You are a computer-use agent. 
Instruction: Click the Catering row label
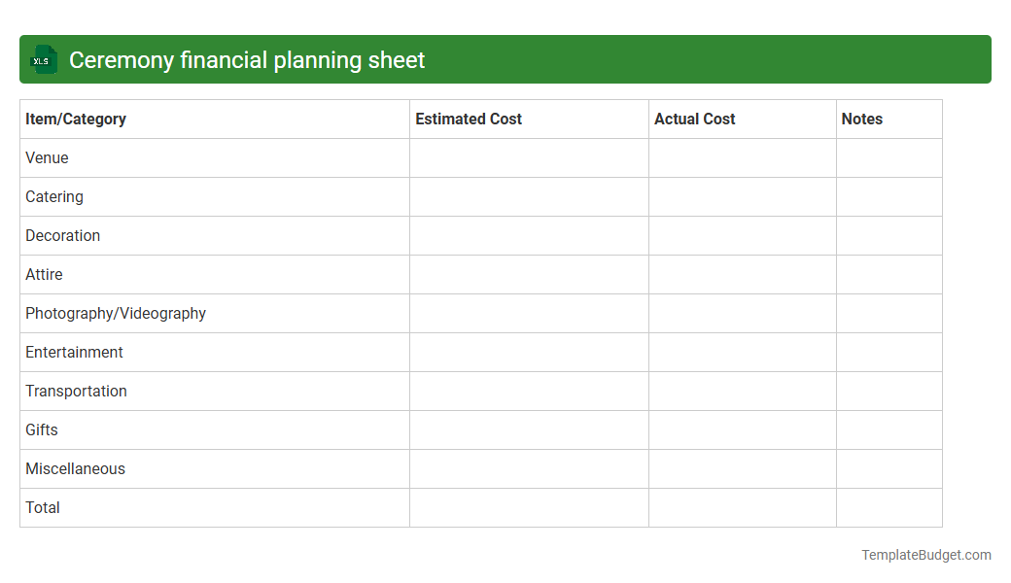(54, 196)
